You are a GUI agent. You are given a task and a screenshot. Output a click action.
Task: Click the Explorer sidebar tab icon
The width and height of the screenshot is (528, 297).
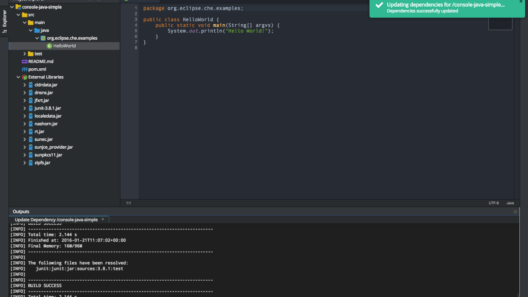(5, 31)
